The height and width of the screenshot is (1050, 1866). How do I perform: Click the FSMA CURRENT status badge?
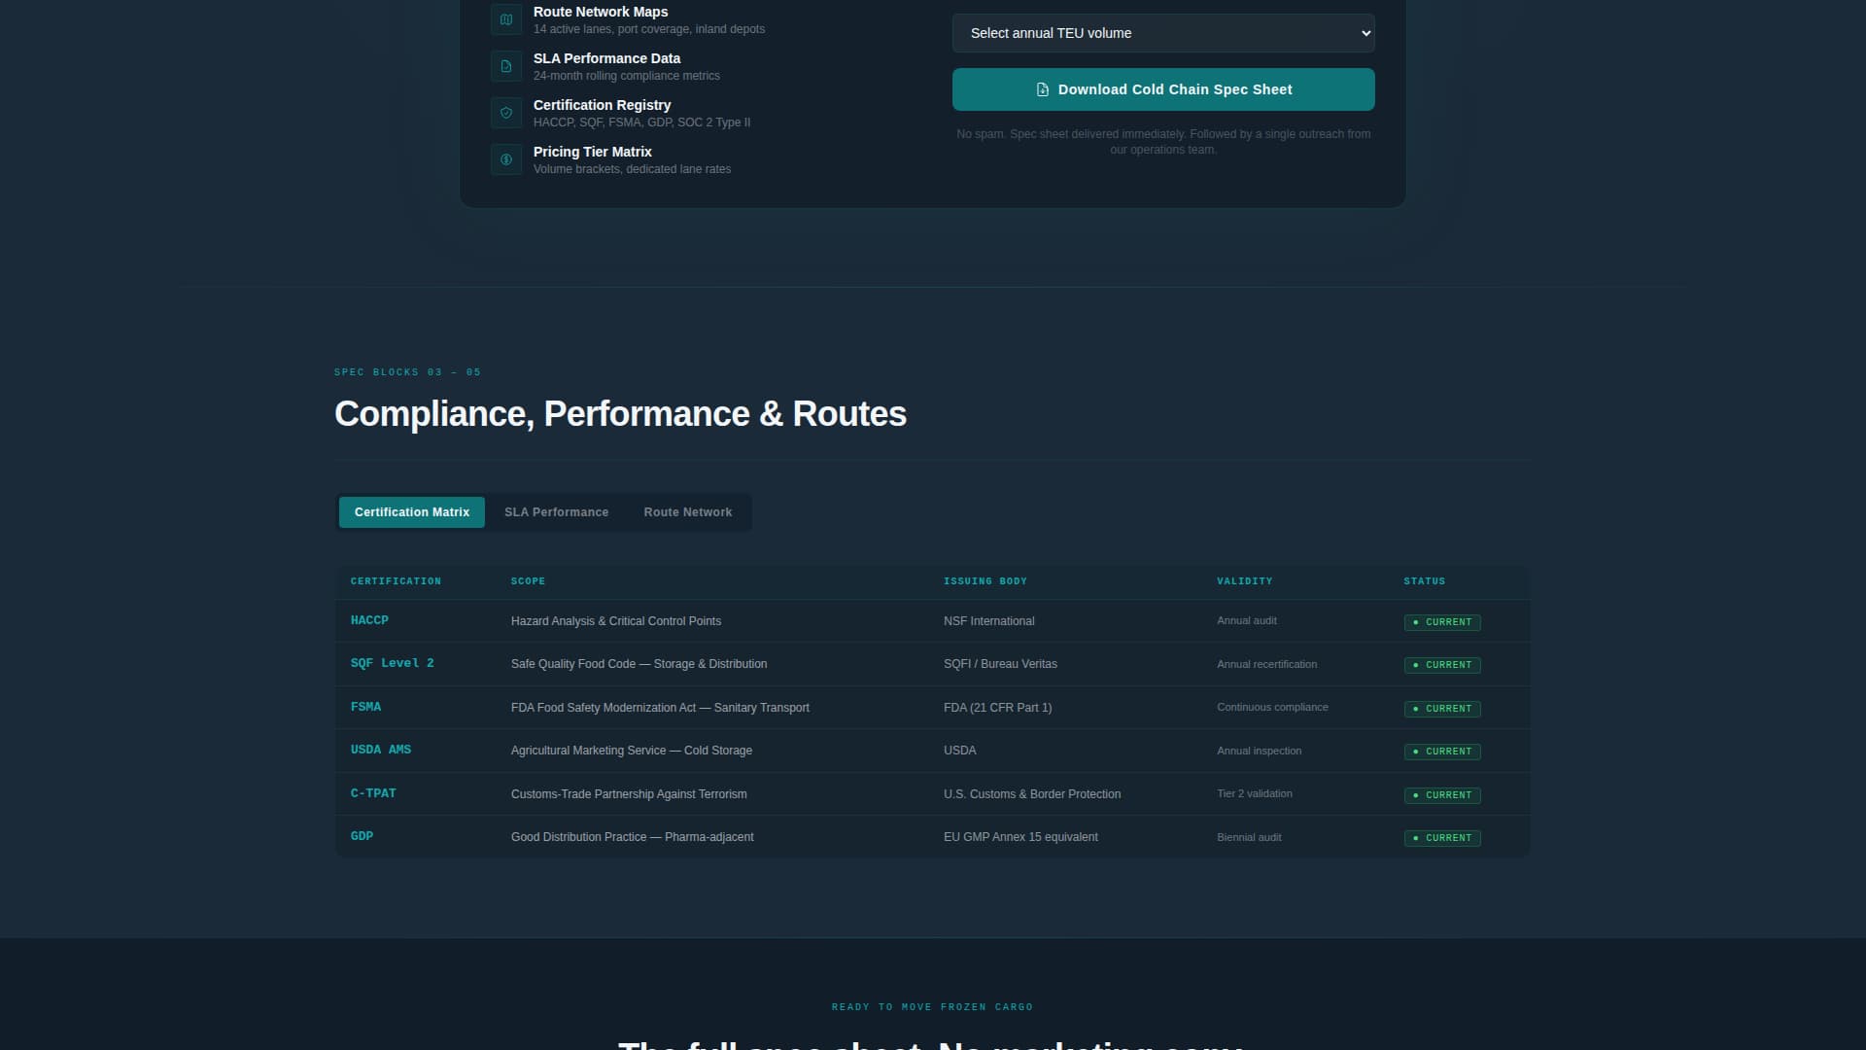1441,709
